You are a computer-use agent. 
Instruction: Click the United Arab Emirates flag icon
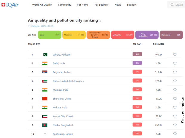coord(44,81)
